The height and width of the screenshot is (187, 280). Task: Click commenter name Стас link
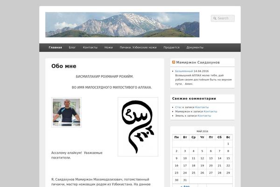coord(178,107)
